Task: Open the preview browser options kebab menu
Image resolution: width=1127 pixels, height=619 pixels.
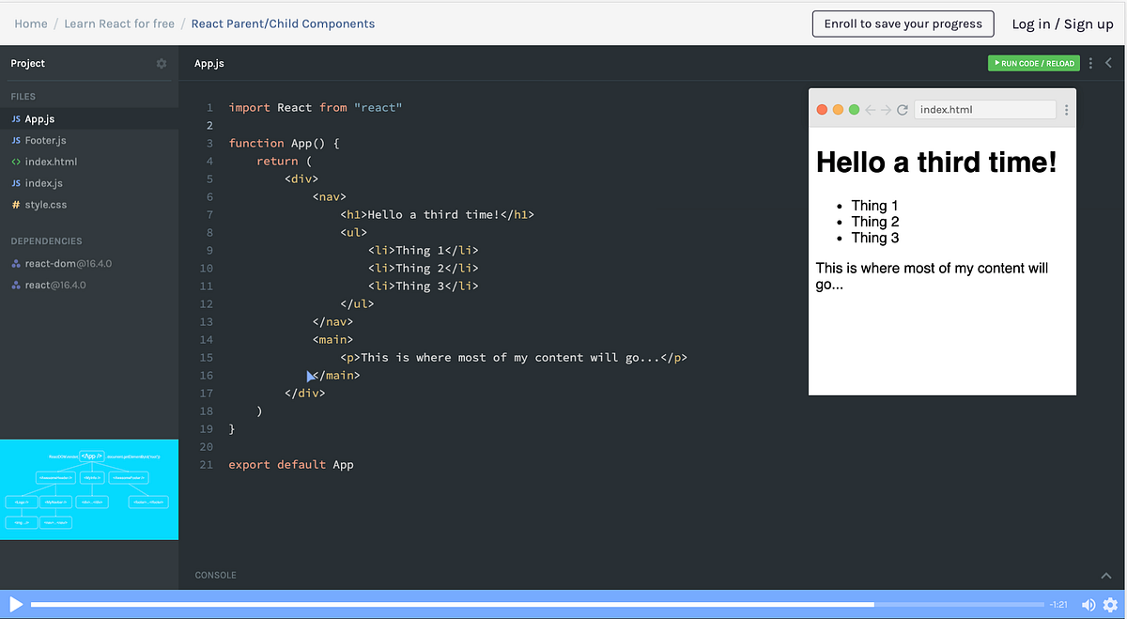Action: [x=1066, y=109]
